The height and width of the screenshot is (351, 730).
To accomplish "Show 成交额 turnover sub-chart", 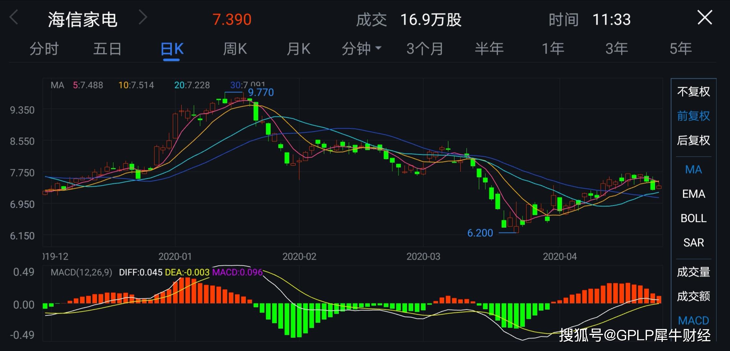I will [693, 296].
